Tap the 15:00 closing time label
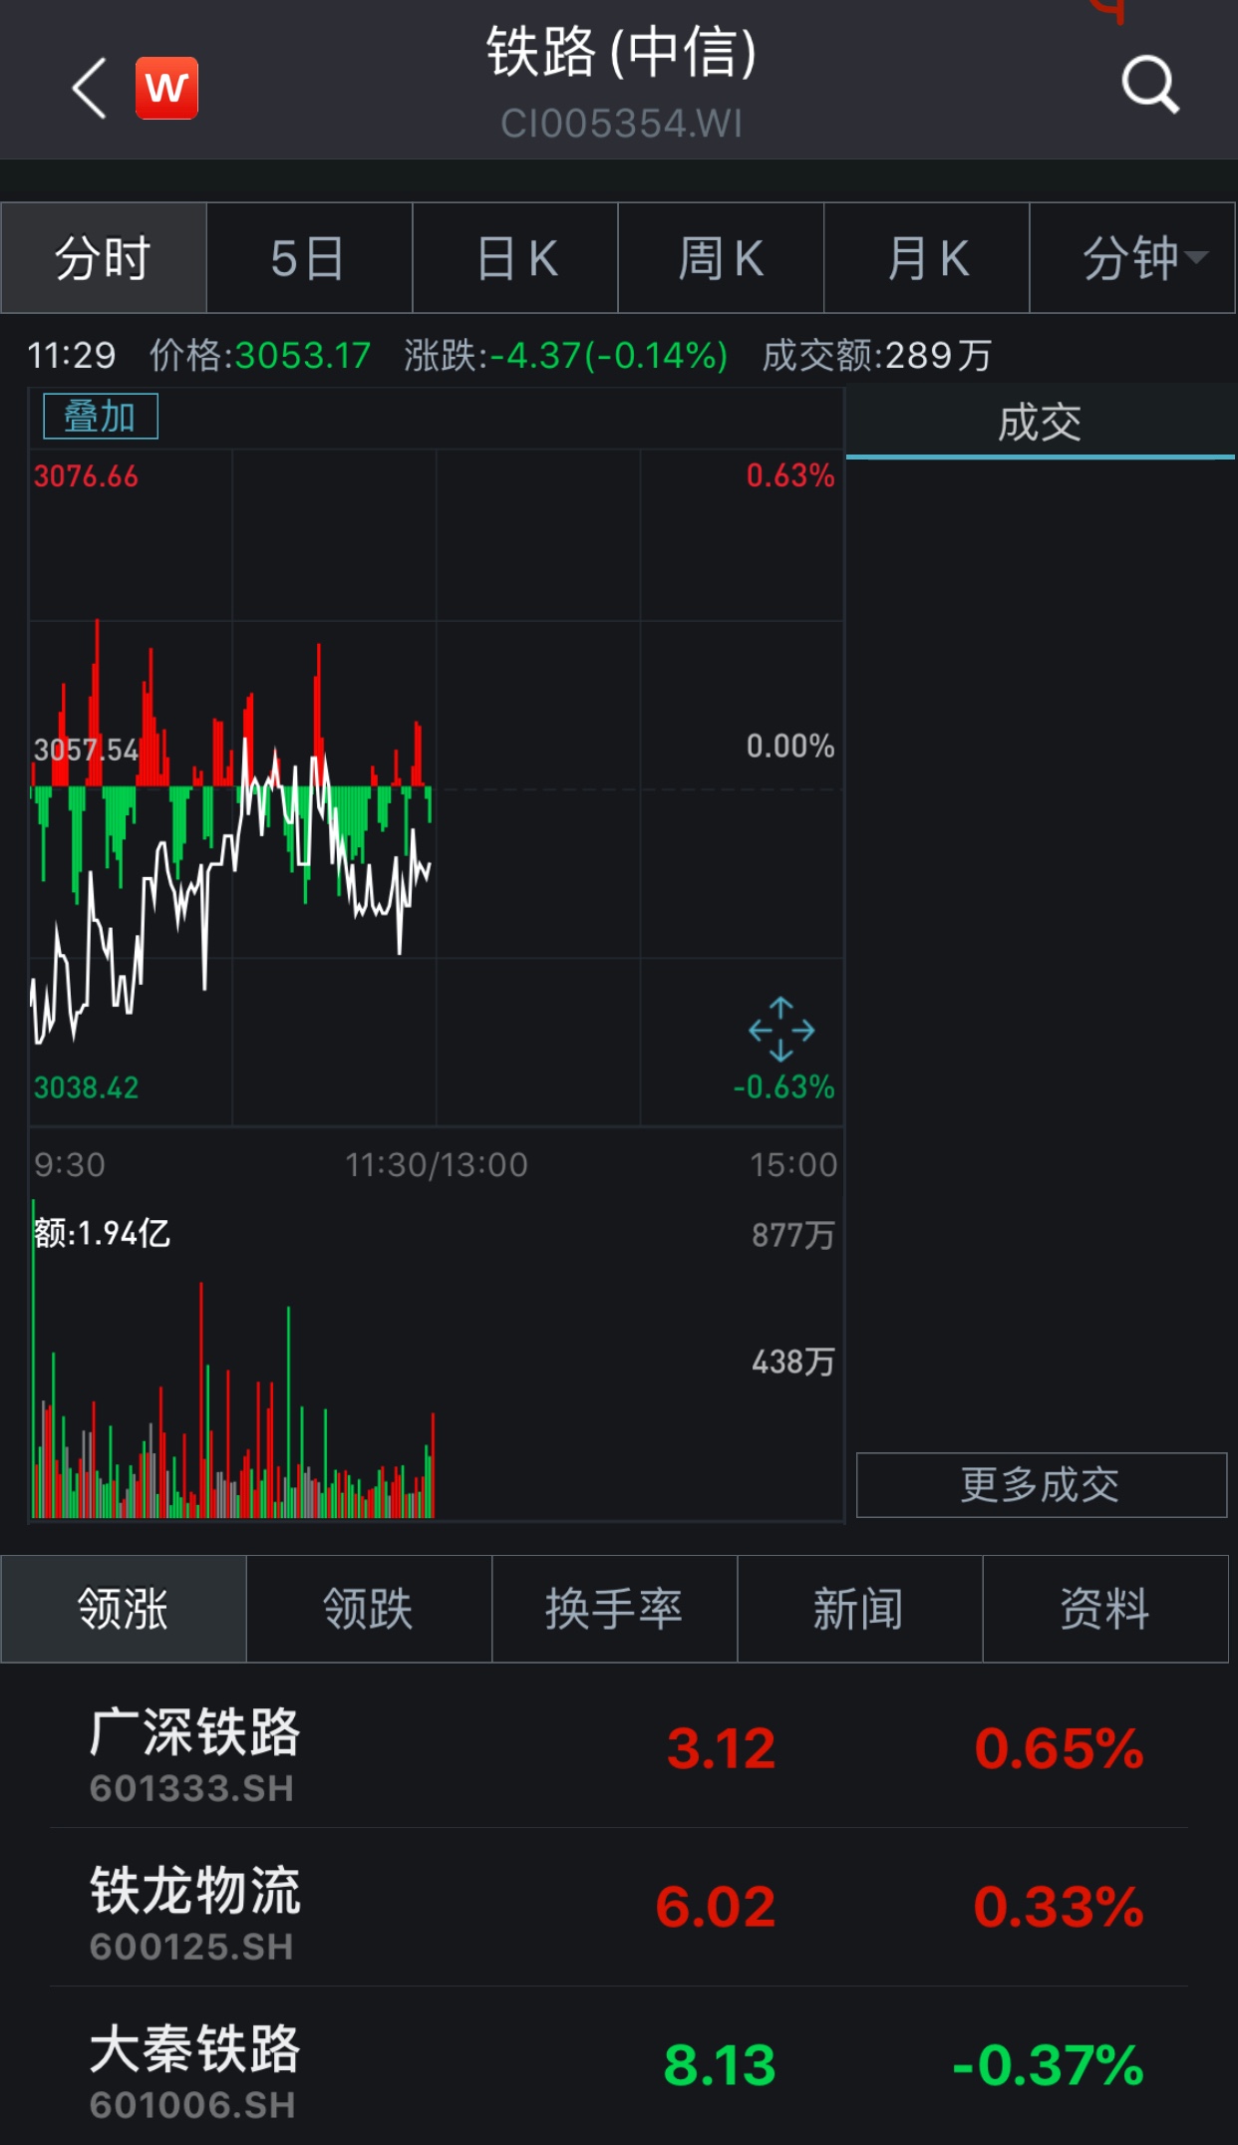 tap(793, 1165)
